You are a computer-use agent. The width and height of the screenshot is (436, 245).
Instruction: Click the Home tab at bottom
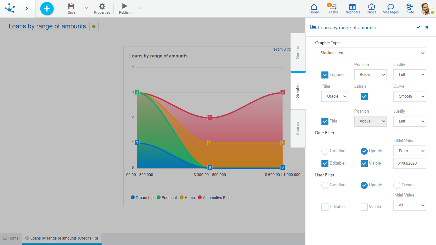pos(11,238)
